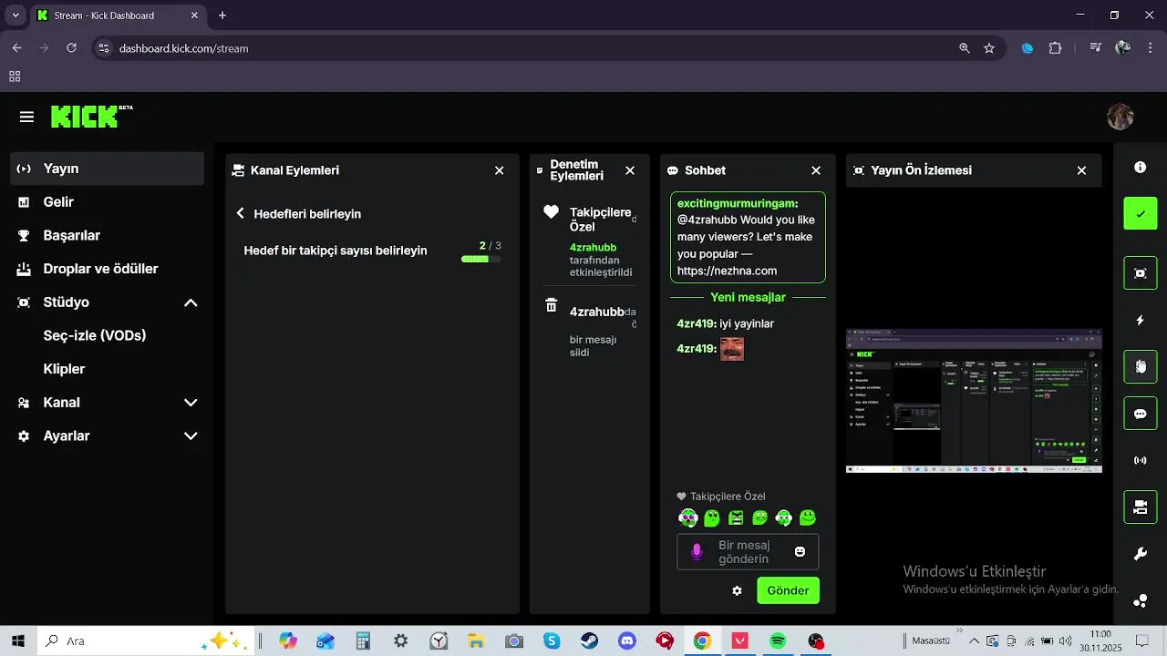The height and width of the screenshot is (656, 1167).
Task: Select the sixth green emote
Action: coord(807,518)
